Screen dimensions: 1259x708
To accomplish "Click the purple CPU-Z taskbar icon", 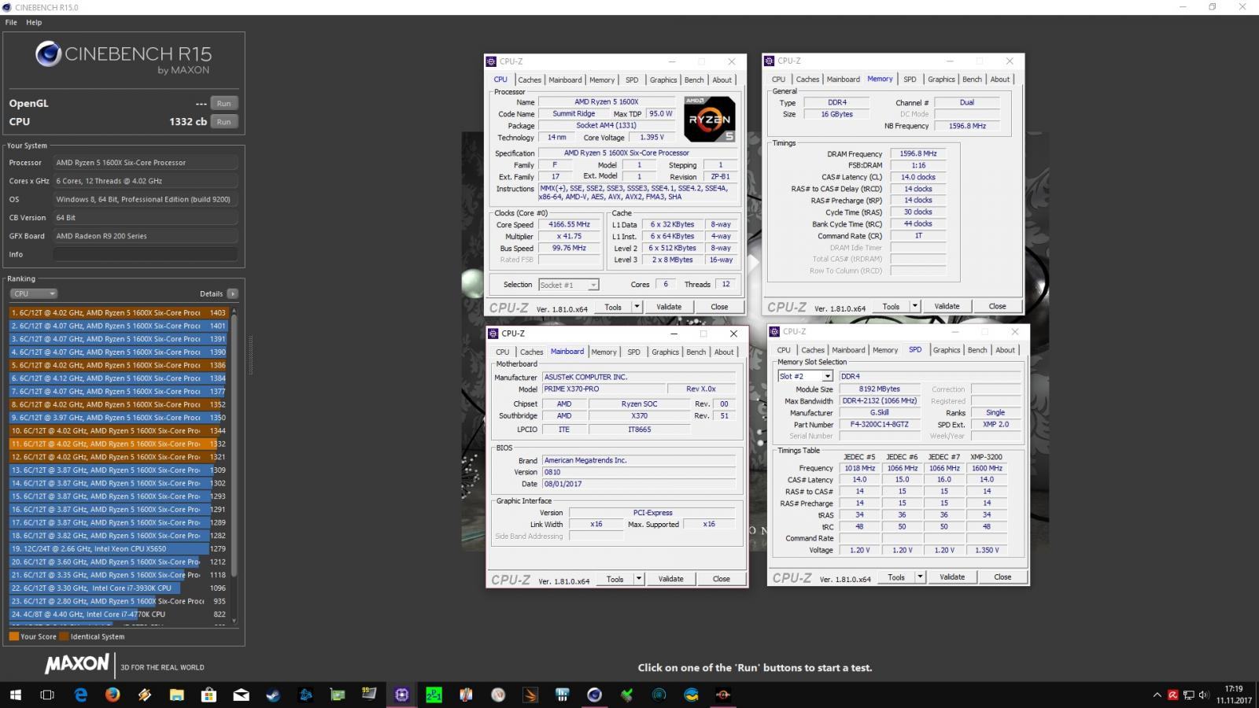I will 401,695.
